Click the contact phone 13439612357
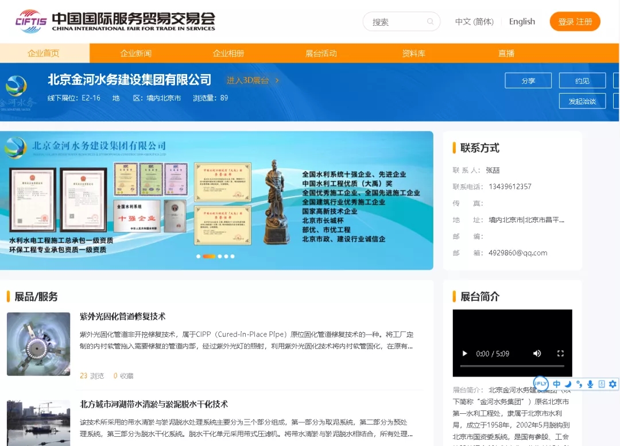The width and height of the screenshot is (620, 446). point(510,187)
